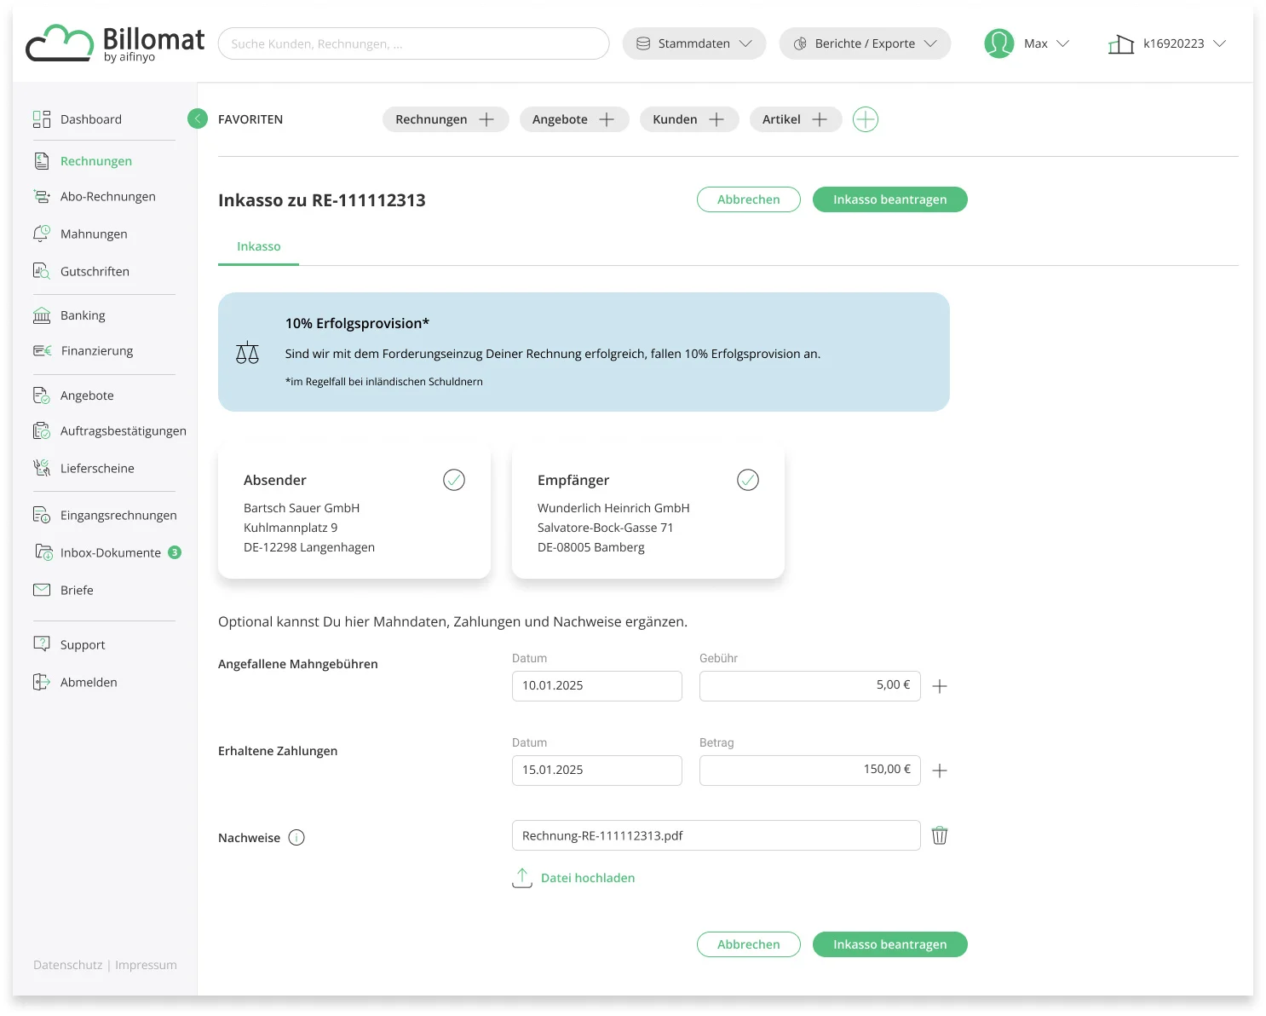Expand the k16920223 account chevron
The image size is (1266, 1016).
coord(1219,43)
